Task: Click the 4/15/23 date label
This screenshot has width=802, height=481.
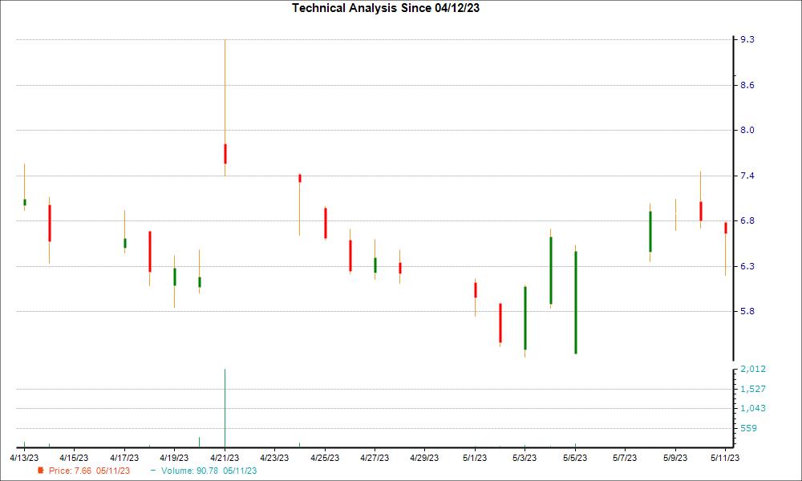Action: [74, 458]
